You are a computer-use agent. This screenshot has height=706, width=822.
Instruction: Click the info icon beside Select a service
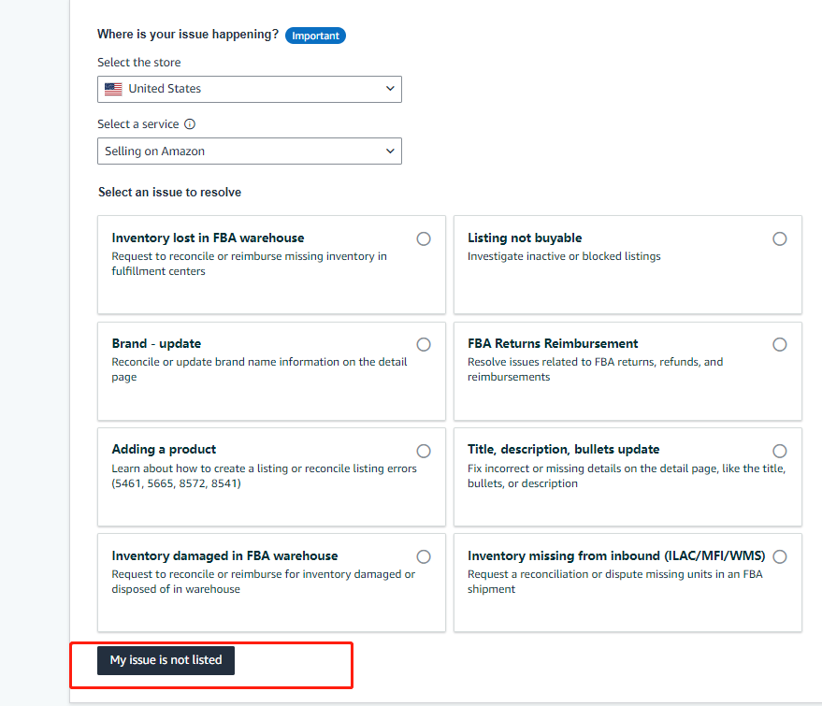[190, 124]
